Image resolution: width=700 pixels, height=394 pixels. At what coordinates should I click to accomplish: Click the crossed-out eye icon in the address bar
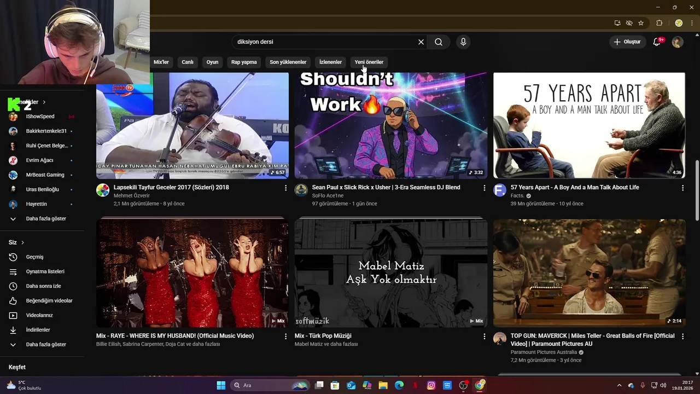pos(629,23)
